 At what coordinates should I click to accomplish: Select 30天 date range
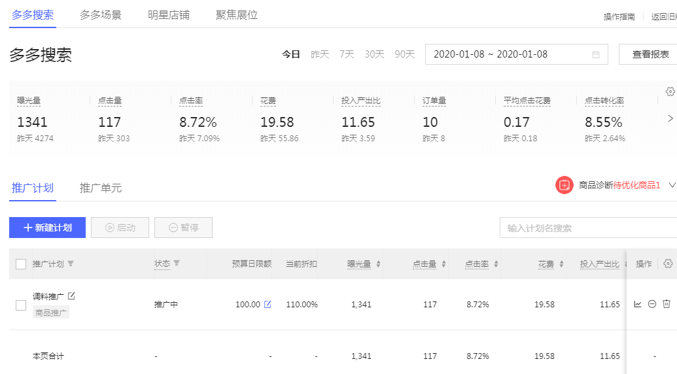[374, 54]
